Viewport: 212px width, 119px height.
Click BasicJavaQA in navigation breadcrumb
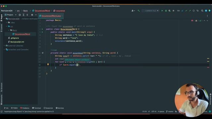(7, 11)
